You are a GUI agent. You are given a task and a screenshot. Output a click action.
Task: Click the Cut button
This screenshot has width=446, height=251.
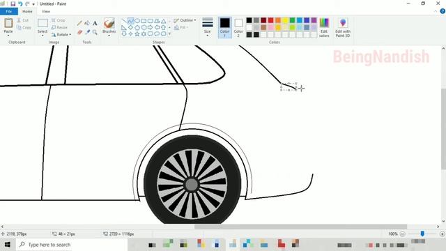point(23,20)
